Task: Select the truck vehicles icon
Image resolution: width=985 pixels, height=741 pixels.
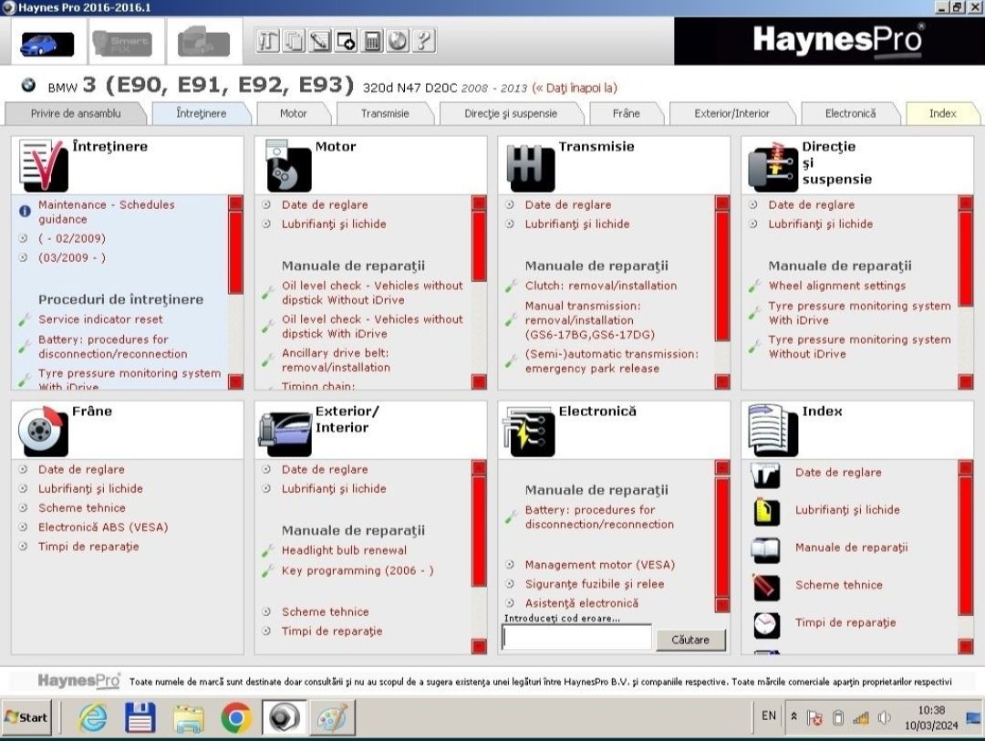Action: (x=203, y=43)
